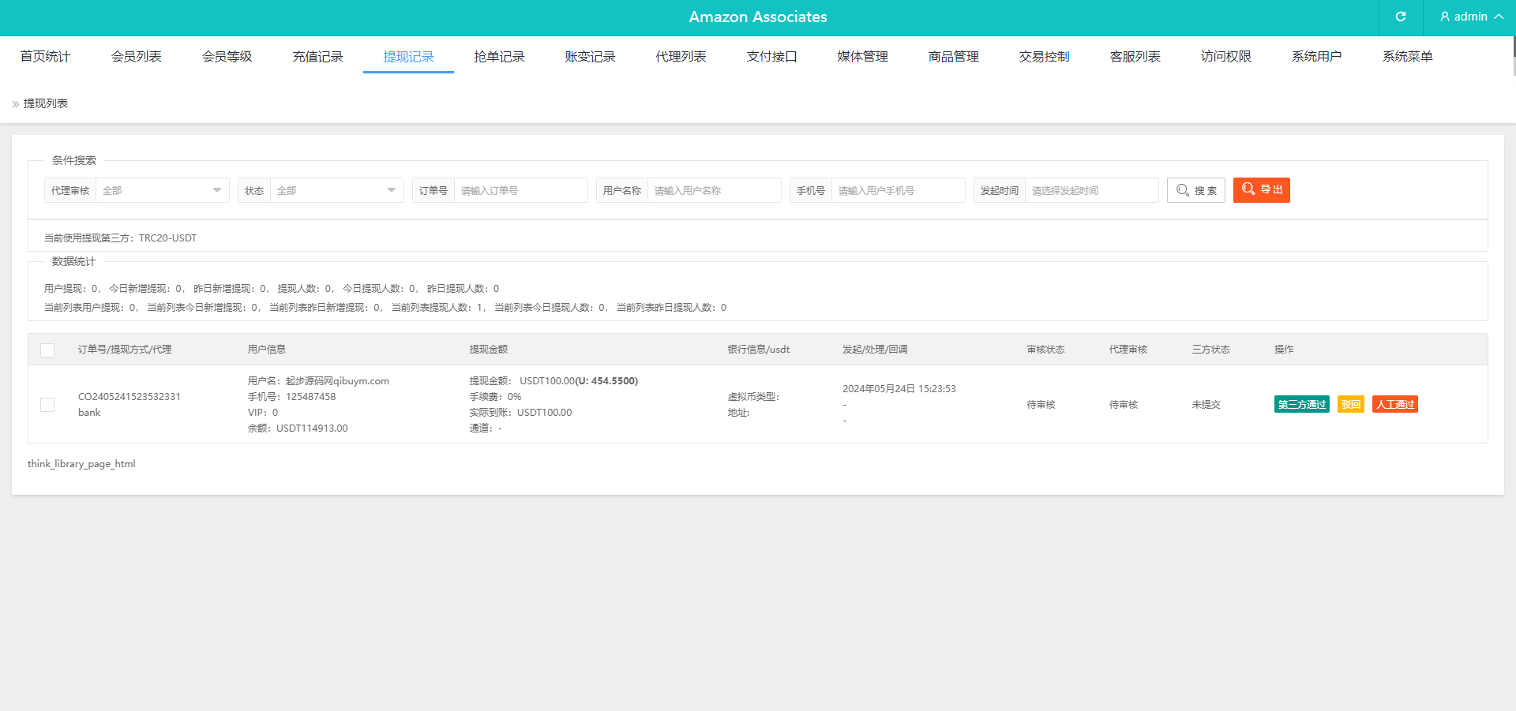Open the 会员列表 menu tab
This screenshot has height=711, width=1516.
pyautogui.click(x=136, y=57)
